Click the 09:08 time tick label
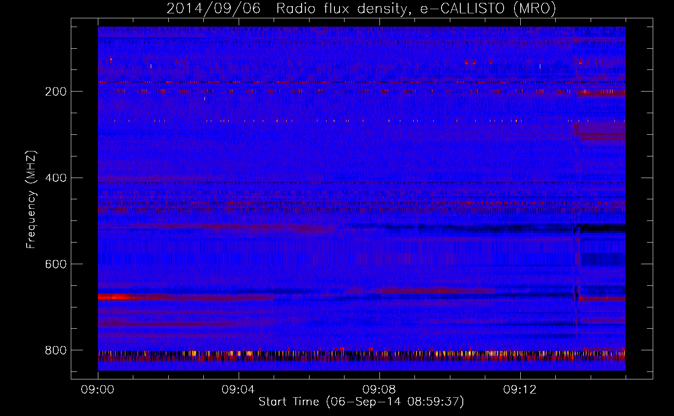 click(379, 389)
